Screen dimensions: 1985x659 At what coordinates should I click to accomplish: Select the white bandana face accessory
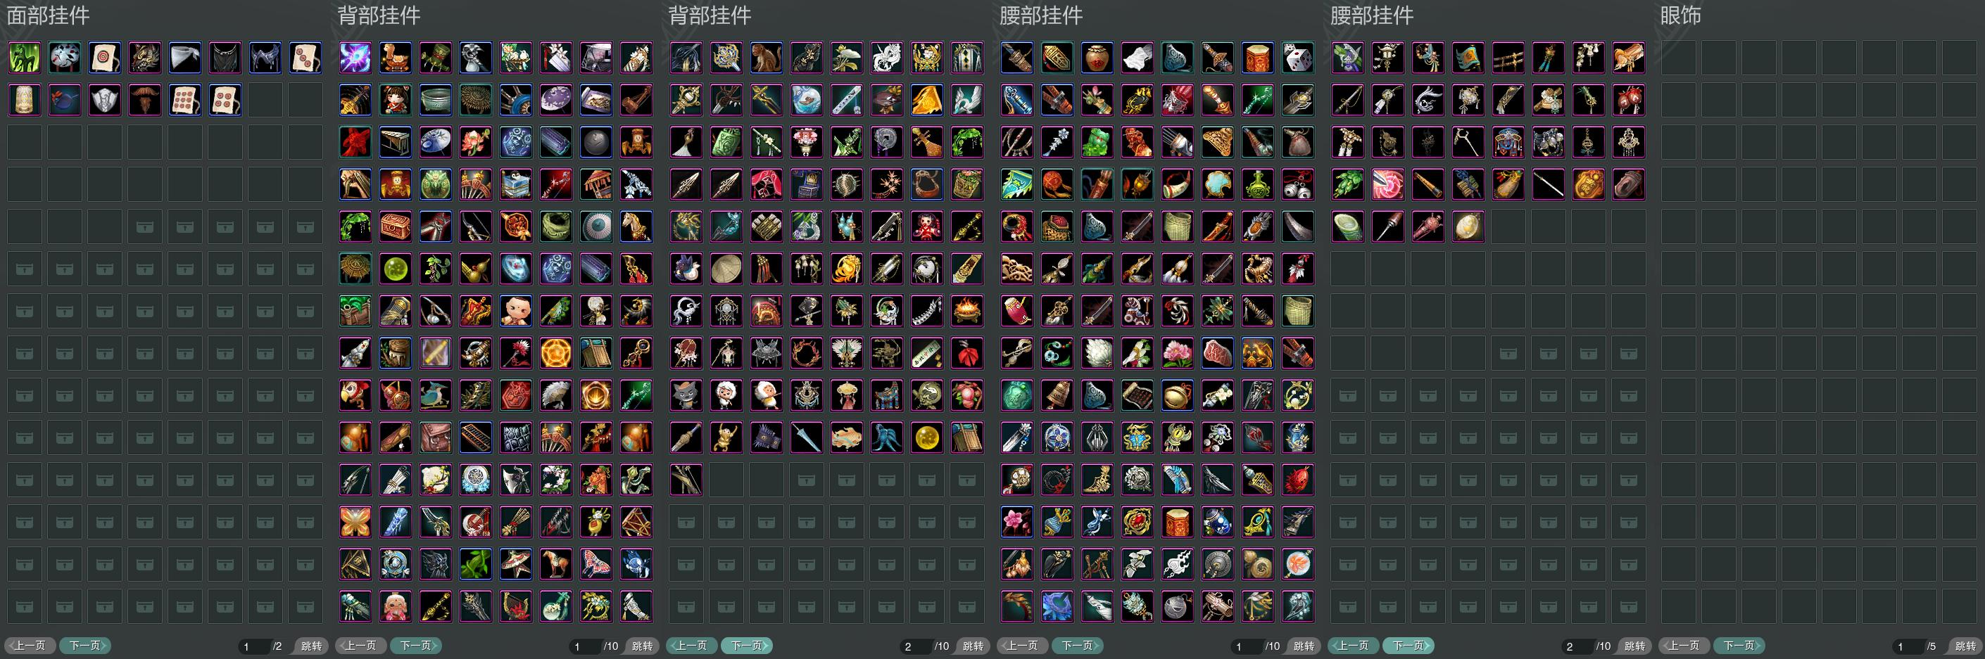(x=185, y=58)
